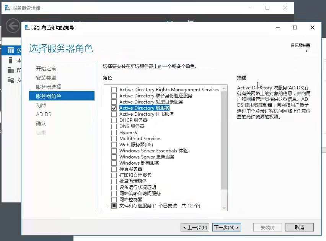Viewport: 326px width, 241px height.
Task: Check Active Directory 联合身份验证服务 checkbox
Action: click(x=114, y=96)
